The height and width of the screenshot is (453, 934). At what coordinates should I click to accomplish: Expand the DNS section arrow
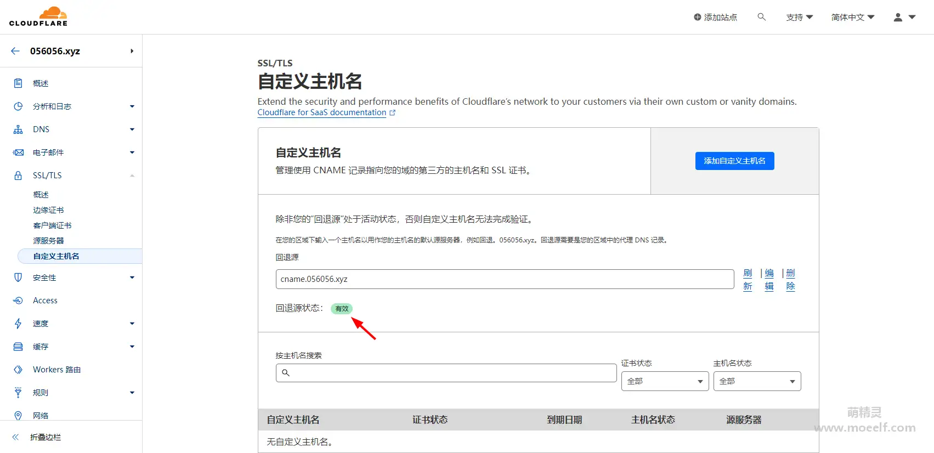(x=132, y=129)
